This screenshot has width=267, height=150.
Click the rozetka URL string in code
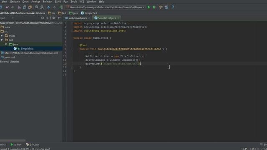121,64
